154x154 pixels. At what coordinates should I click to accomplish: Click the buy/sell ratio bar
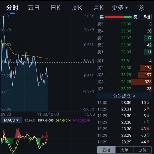(118, 17)
